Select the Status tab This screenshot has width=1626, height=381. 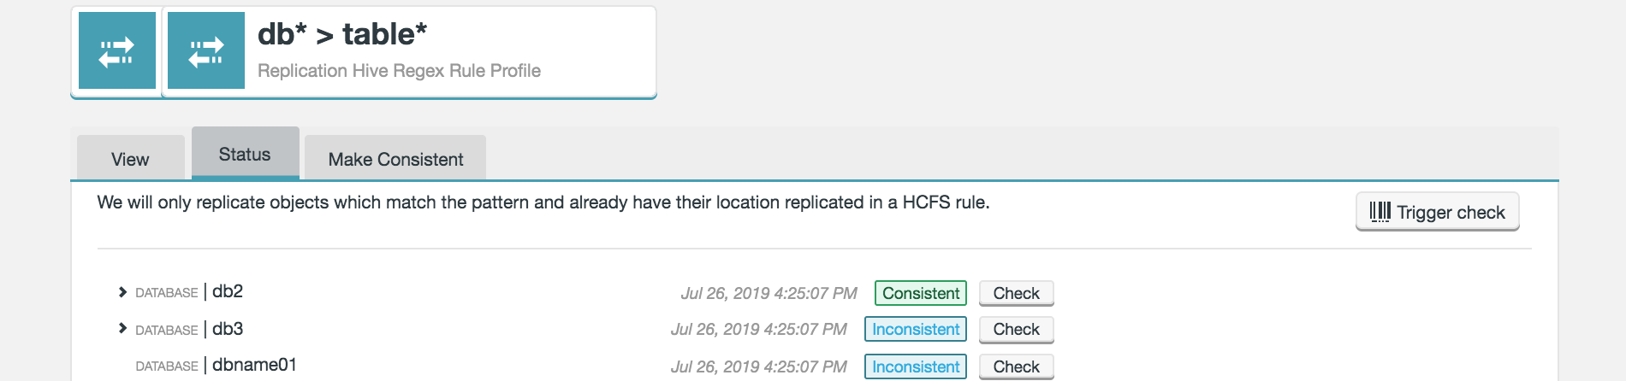[245, 155]
